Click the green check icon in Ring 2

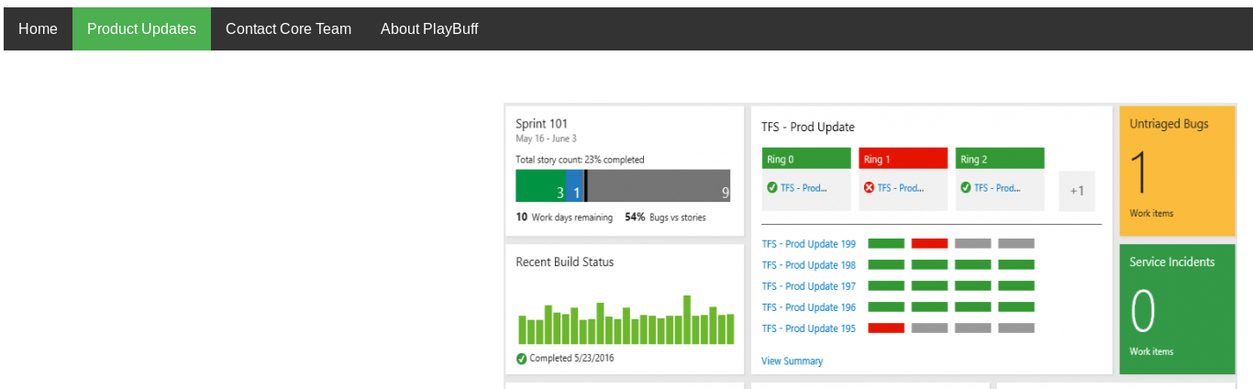tap(966, 188)
